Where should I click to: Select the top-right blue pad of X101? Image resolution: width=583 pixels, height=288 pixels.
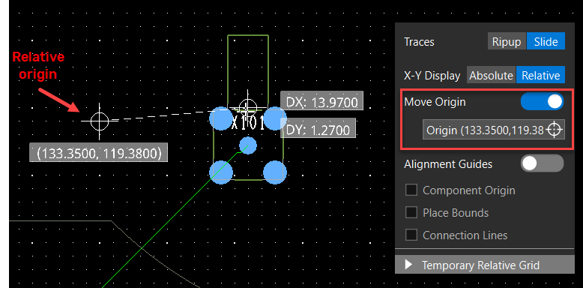tap(275, 118)
